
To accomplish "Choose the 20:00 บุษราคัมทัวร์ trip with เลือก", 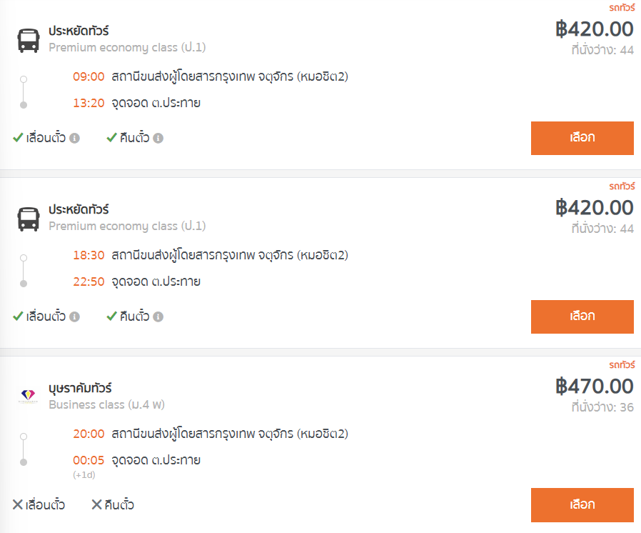I will coord(582,504).
